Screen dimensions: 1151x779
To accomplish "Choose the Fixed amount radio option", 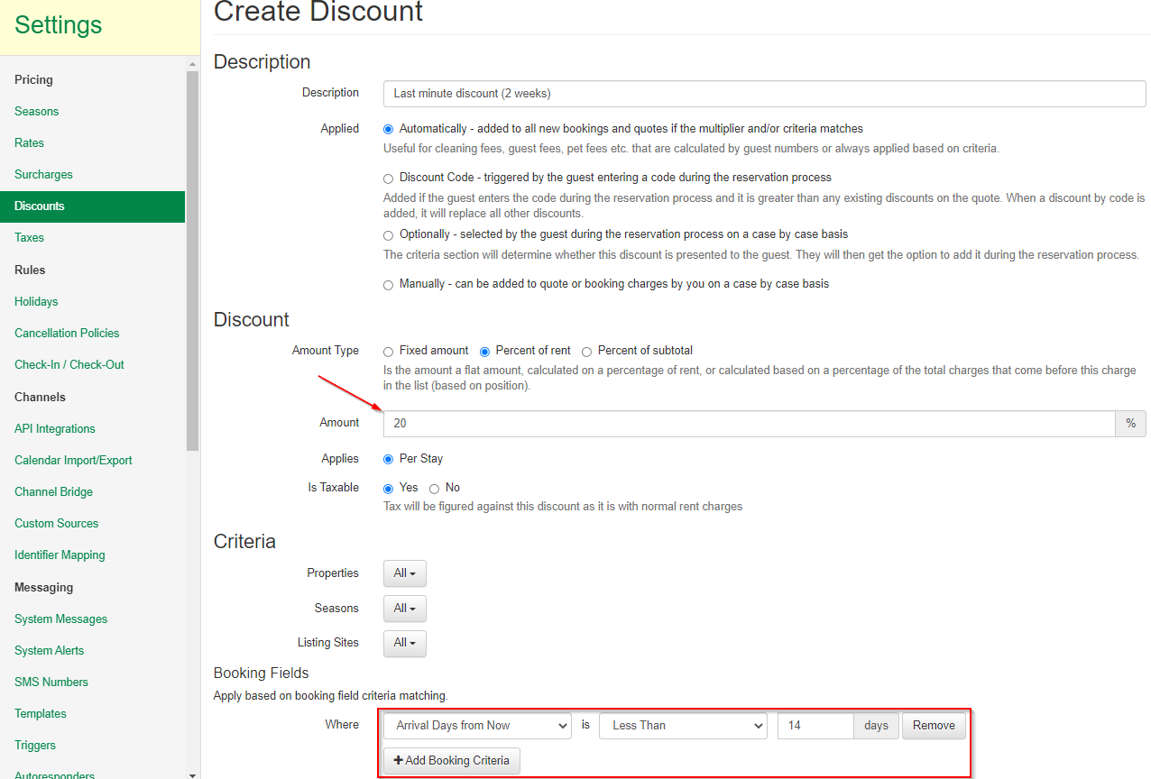I will [389, 352].
